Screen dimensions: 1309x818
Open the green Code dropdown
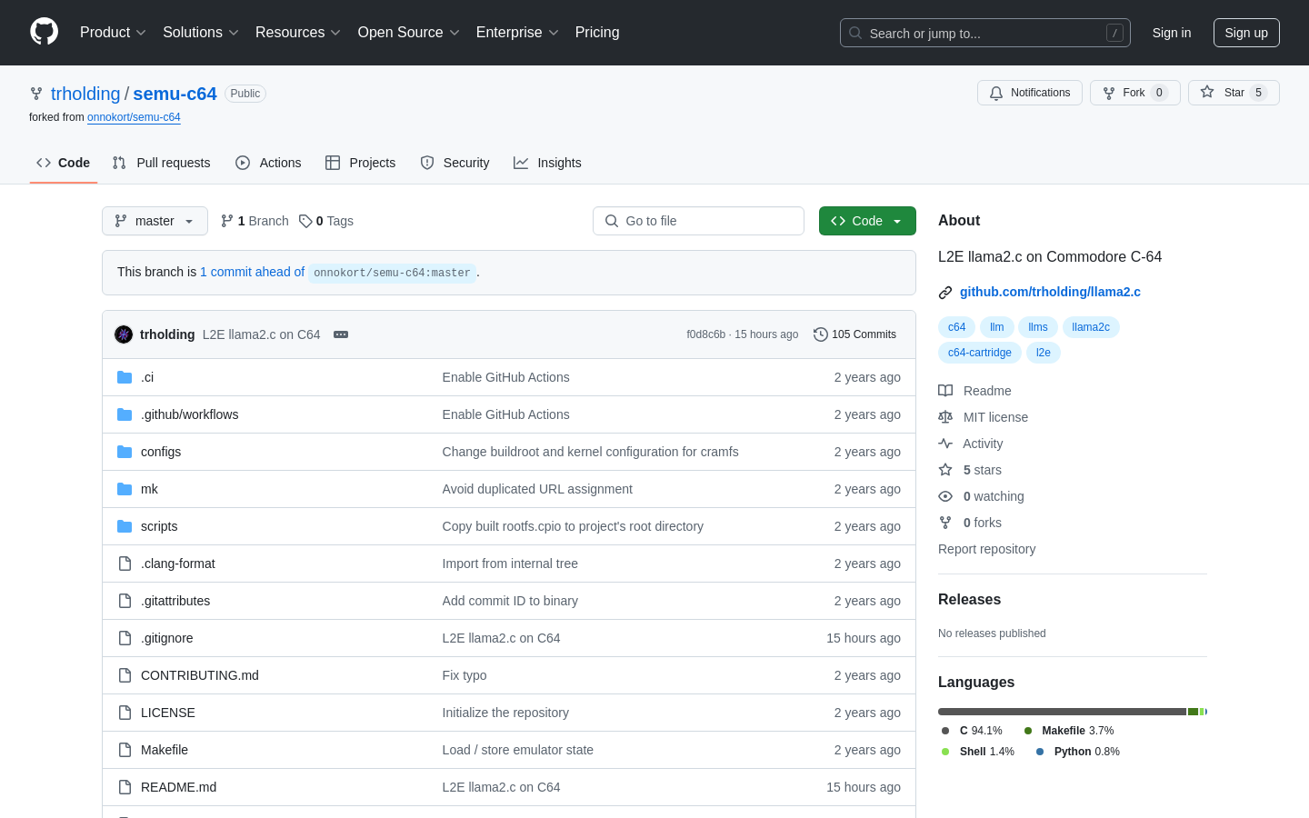(867, 221)
